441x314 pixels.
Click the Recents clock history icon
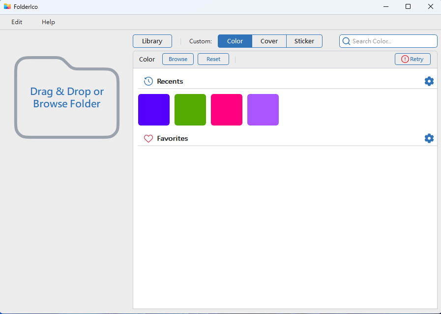click(x=148, y=81)
